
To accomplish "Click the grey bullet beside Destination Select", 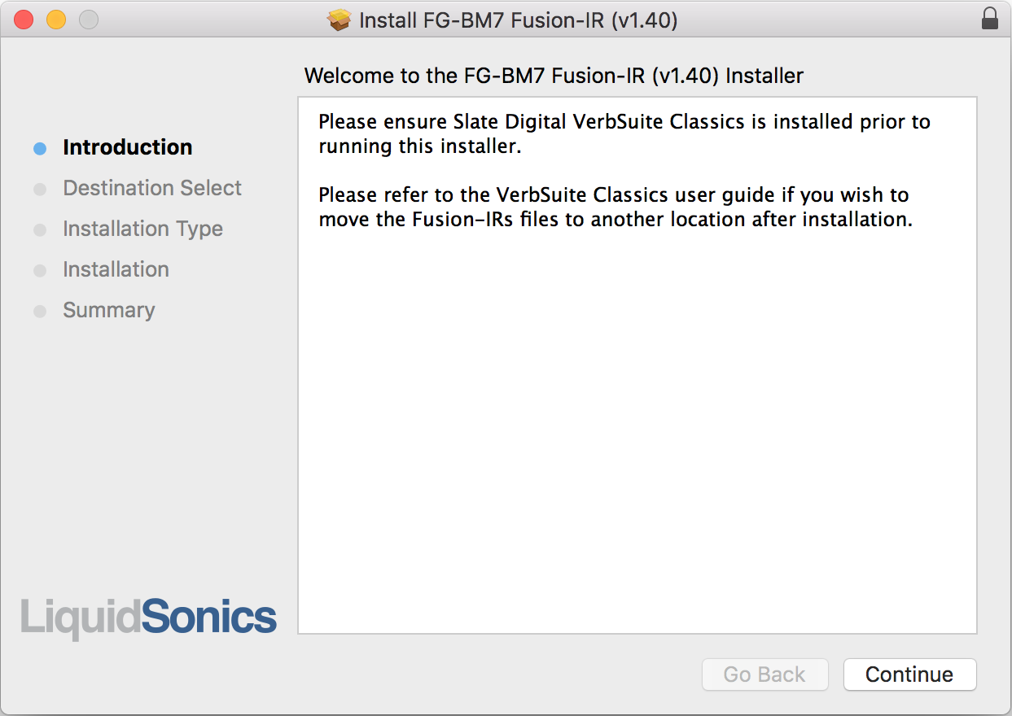I will point(40,190).
